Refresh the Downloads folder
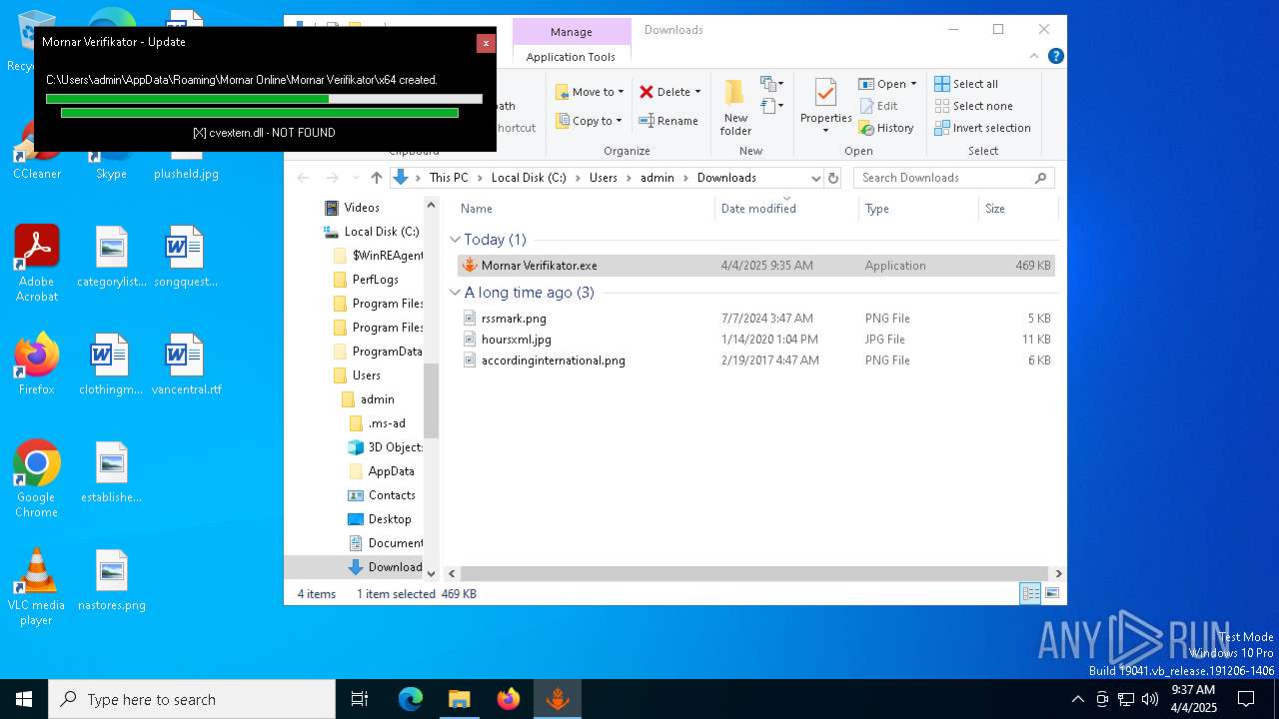The image size is (1279, 719). [833, 178]
